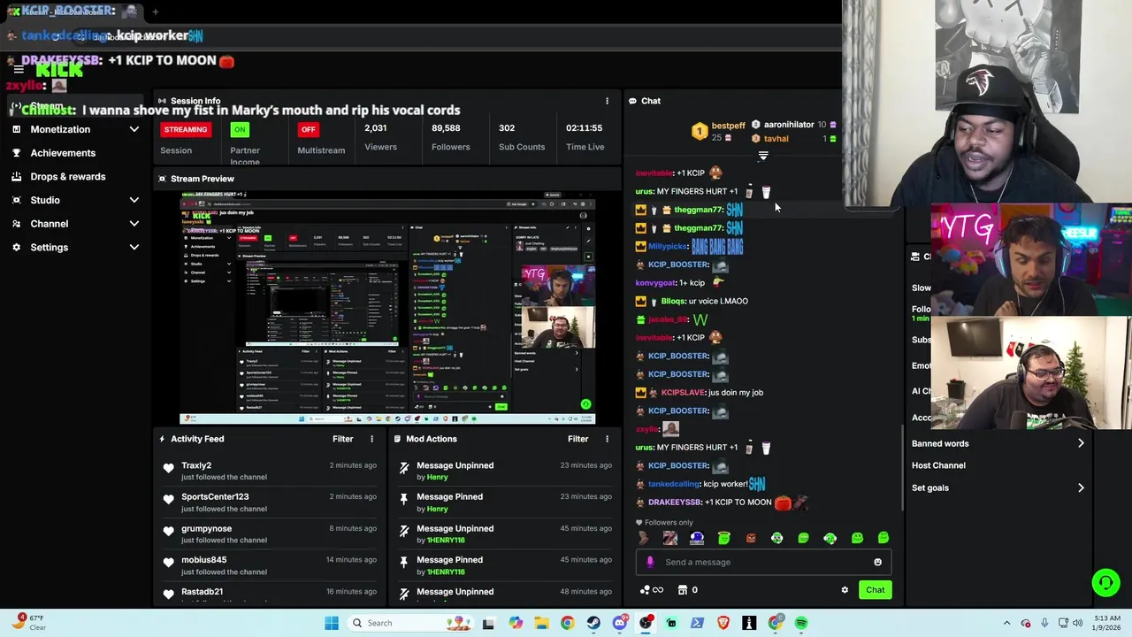Click the STREAMING session status badge
1132x637 pixels.
click(x=186, y=129)
